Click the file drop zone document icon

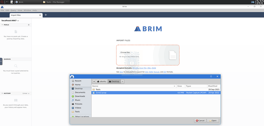tap(173, 55)
